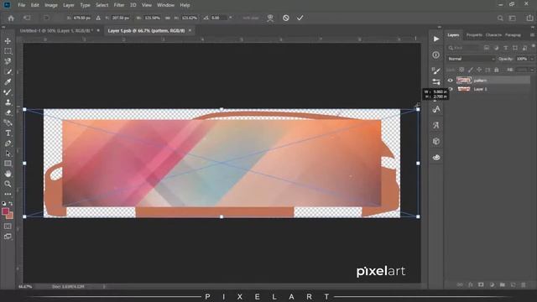Lock transparent pixels of the layer
The width and height of the screenshot is (537, 302).
[x=461, y=70]
